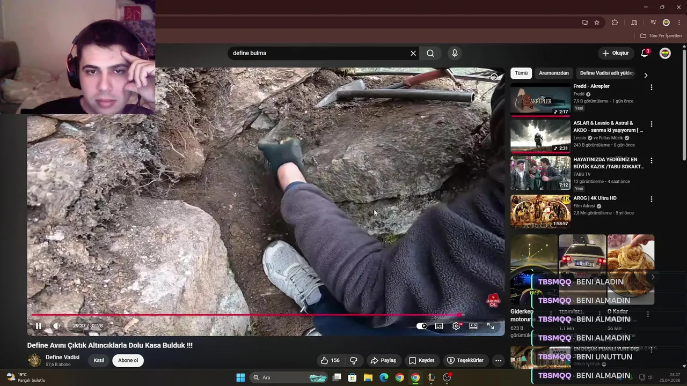Open Define Vadisi channel avatar
Viewport: 687px width, 386px height.
click(34, 360)
